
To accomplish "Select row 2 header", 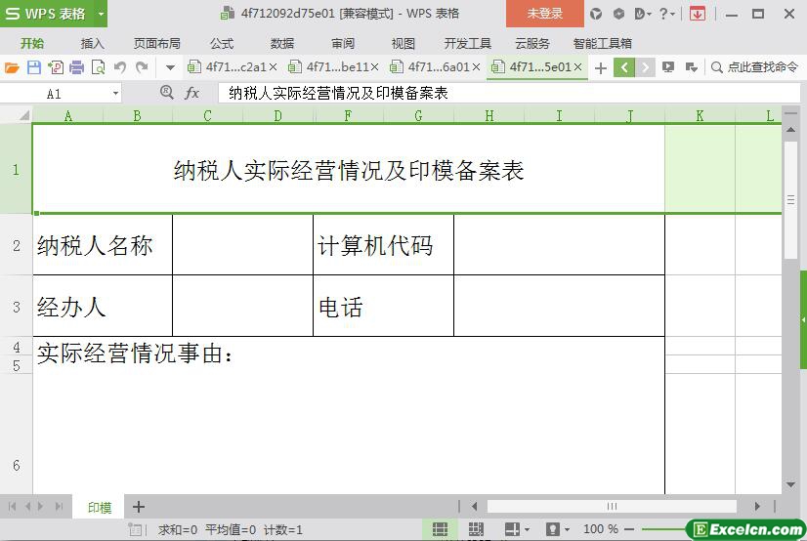I will point(17,245).
